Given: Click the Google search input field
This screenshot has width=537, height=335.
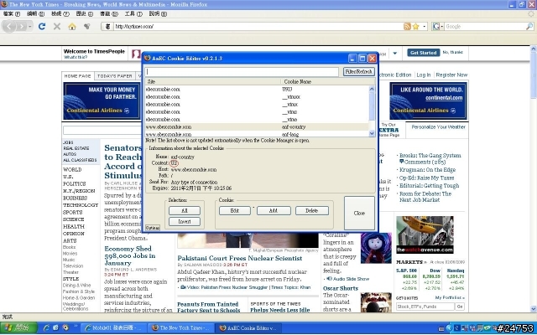Looking at the screenshot, I should 485,26.
